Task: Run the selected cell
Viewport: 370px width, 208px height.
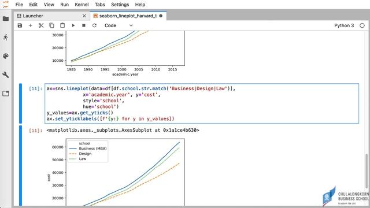Action: click(73, 25)
